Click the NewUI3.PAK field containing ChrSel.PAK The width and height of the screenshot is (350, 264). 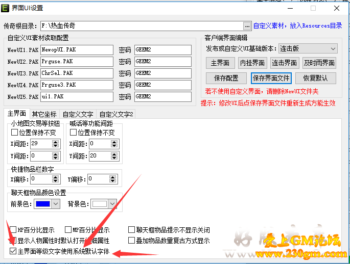click(77, 73)
